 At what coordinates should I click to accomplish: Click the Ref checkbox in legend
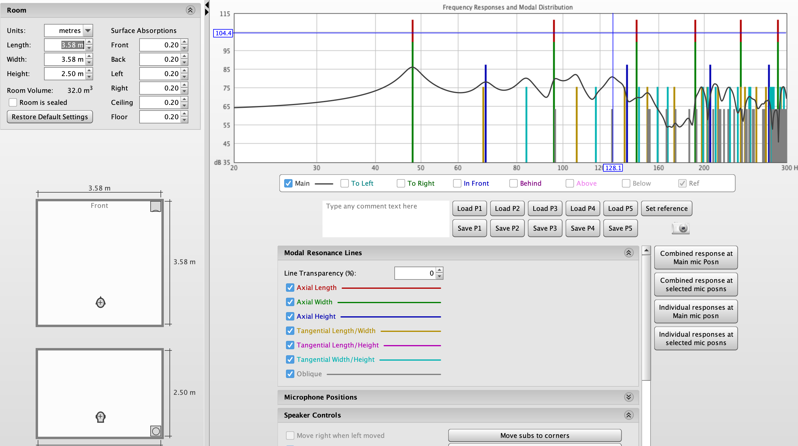point(682,183)
